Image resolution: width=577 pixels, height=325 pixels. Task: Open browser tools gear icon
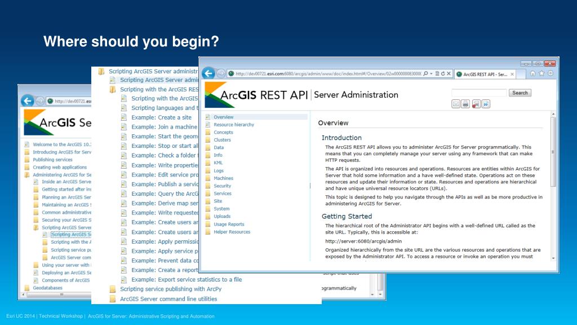(x=551, y=73)
